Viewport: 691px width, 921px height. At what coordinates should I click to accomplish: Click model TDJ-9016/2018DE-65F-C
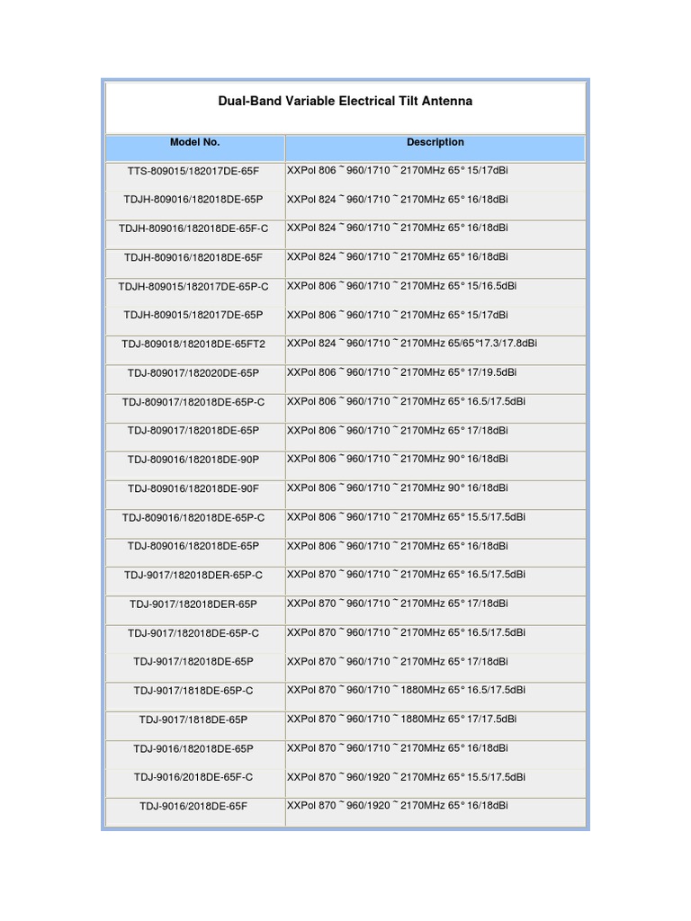[194, 777]
